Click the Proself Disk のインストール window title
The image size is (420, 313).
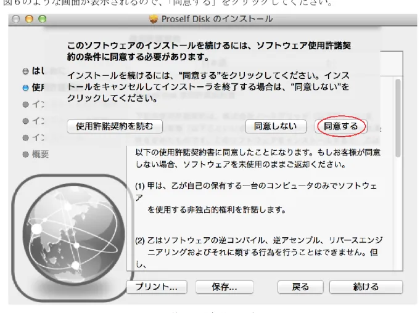tap(217, 19)
